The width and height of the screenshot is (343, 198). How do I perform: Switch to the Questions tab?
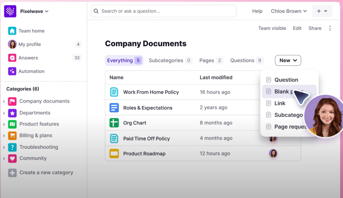point(247,60)
